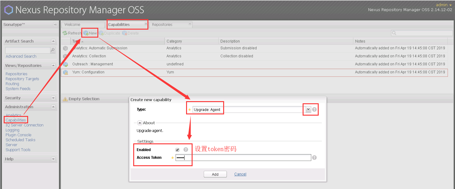Click the Add button
Image resolution: width=455 pixels, height=189 pixels.
pyautogui.click(x=215, y=174)
